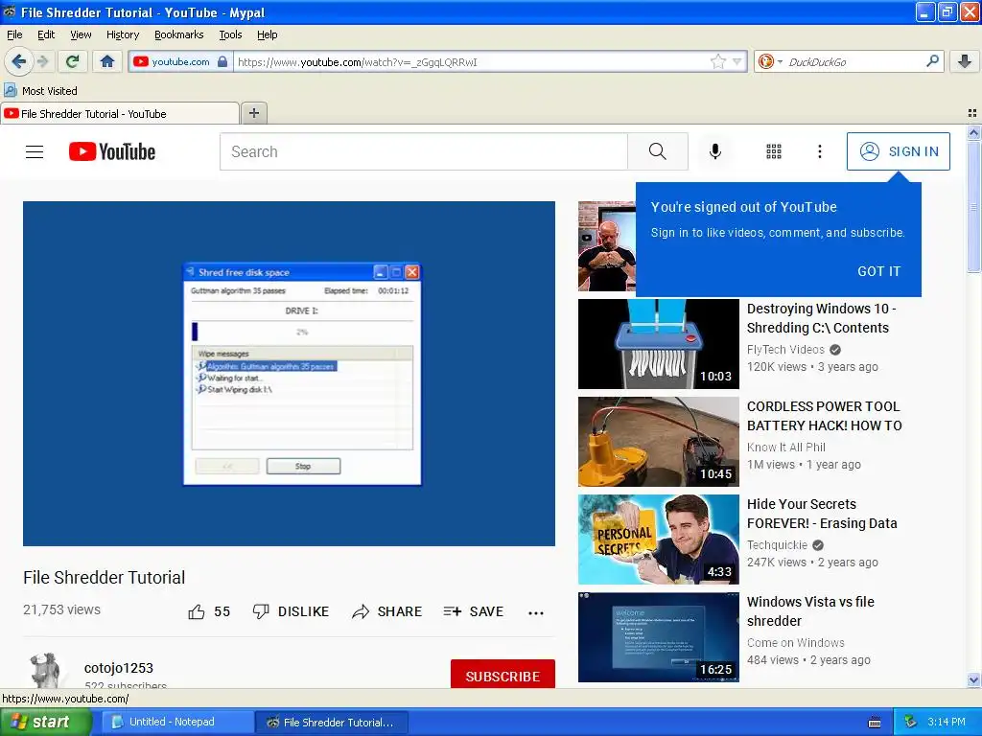This screenshot has height=736, width=982.
Task: Open the partially covered first suggested thumbnail
Action: point(606,246)
